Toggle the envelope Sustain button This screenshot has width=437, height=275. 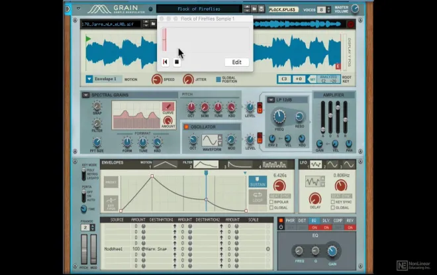[x=258, y=182]
